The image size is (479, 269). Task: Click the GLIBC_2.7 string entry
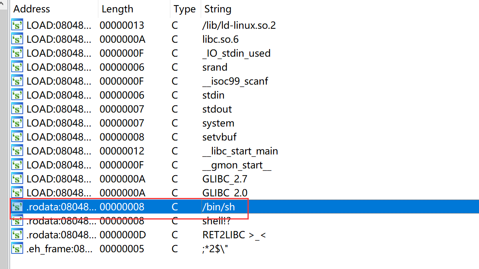click(225, 179)
